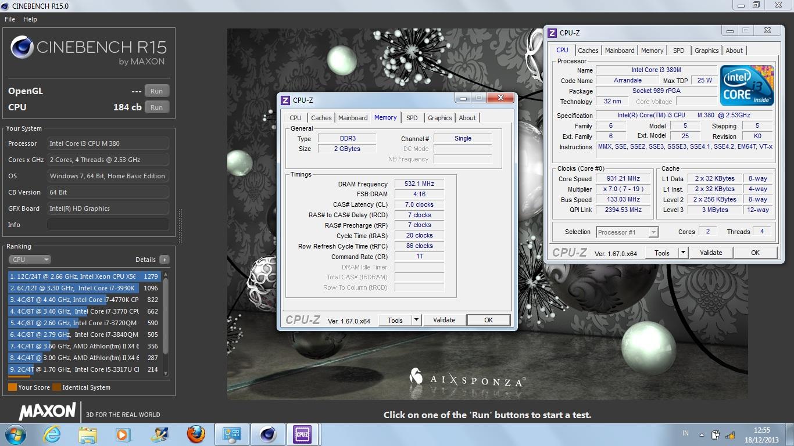Click the Code Name value Arrandale
The height and width of the screenshot is (446, 794).
pyautogui.click(x=628, y=80)
